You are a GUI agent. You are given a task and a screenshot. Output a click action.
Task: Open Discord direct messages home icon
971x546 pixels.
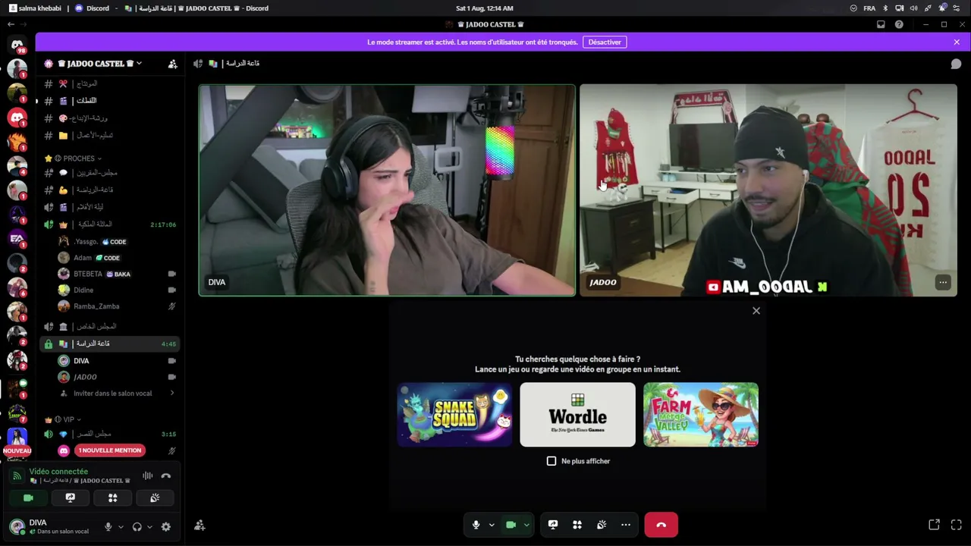click(17, 45)
